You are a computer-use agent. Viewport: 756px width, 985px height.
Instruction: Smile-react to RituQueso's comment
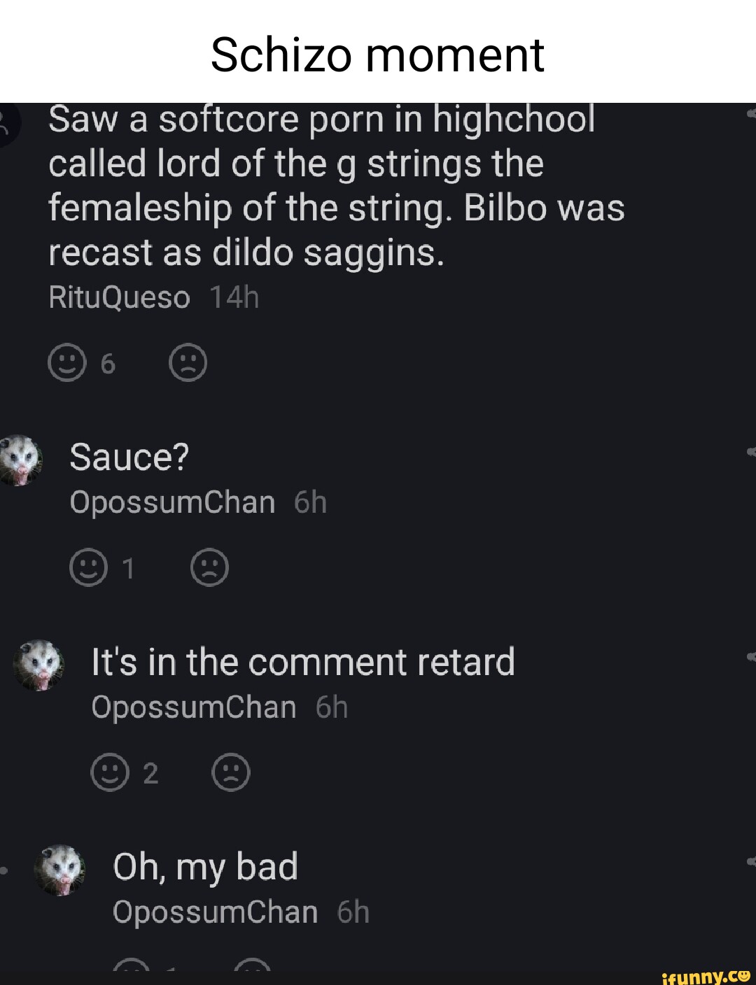tap(67, 363)
